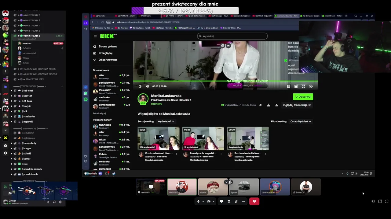Image resolution: width=391 pixels, height=219 pixels.
Task: Enter fullscreen on Kick player
Action: point(303,86)
